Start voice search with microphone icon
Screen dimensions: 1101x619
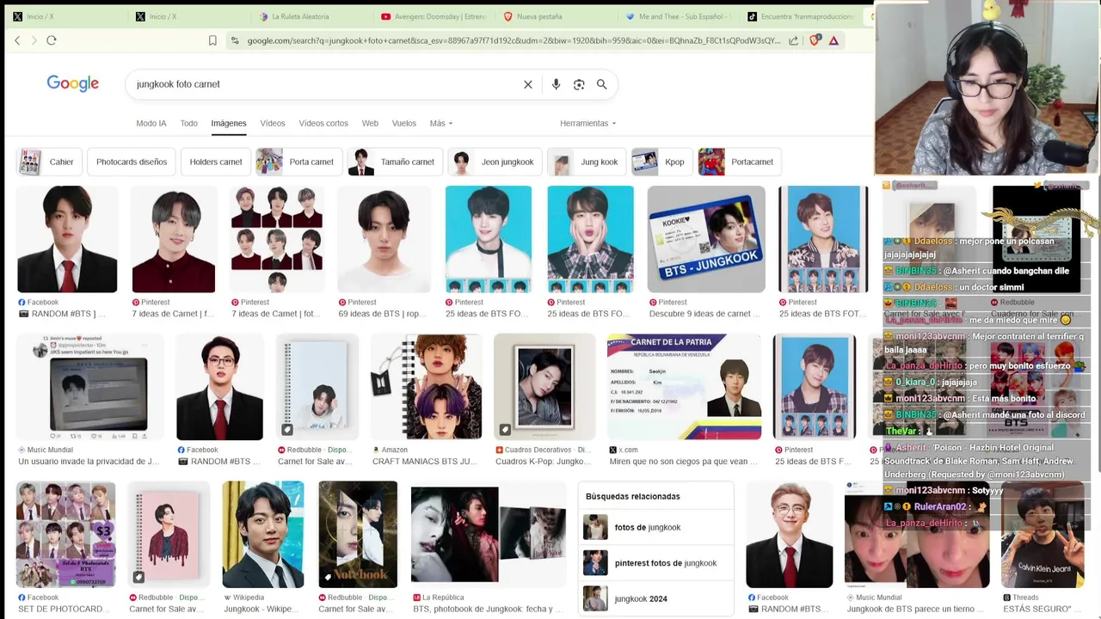pos(556,84)
